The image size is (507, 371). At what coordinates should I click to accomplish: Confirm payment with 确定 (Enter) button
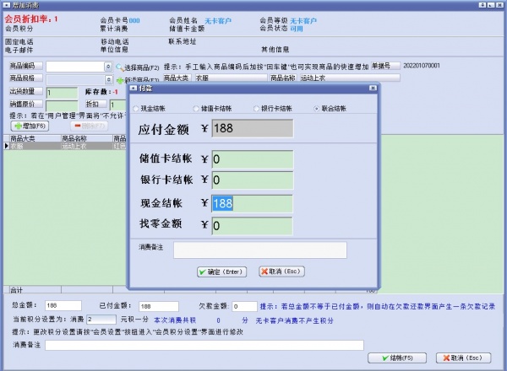point(221,272)
